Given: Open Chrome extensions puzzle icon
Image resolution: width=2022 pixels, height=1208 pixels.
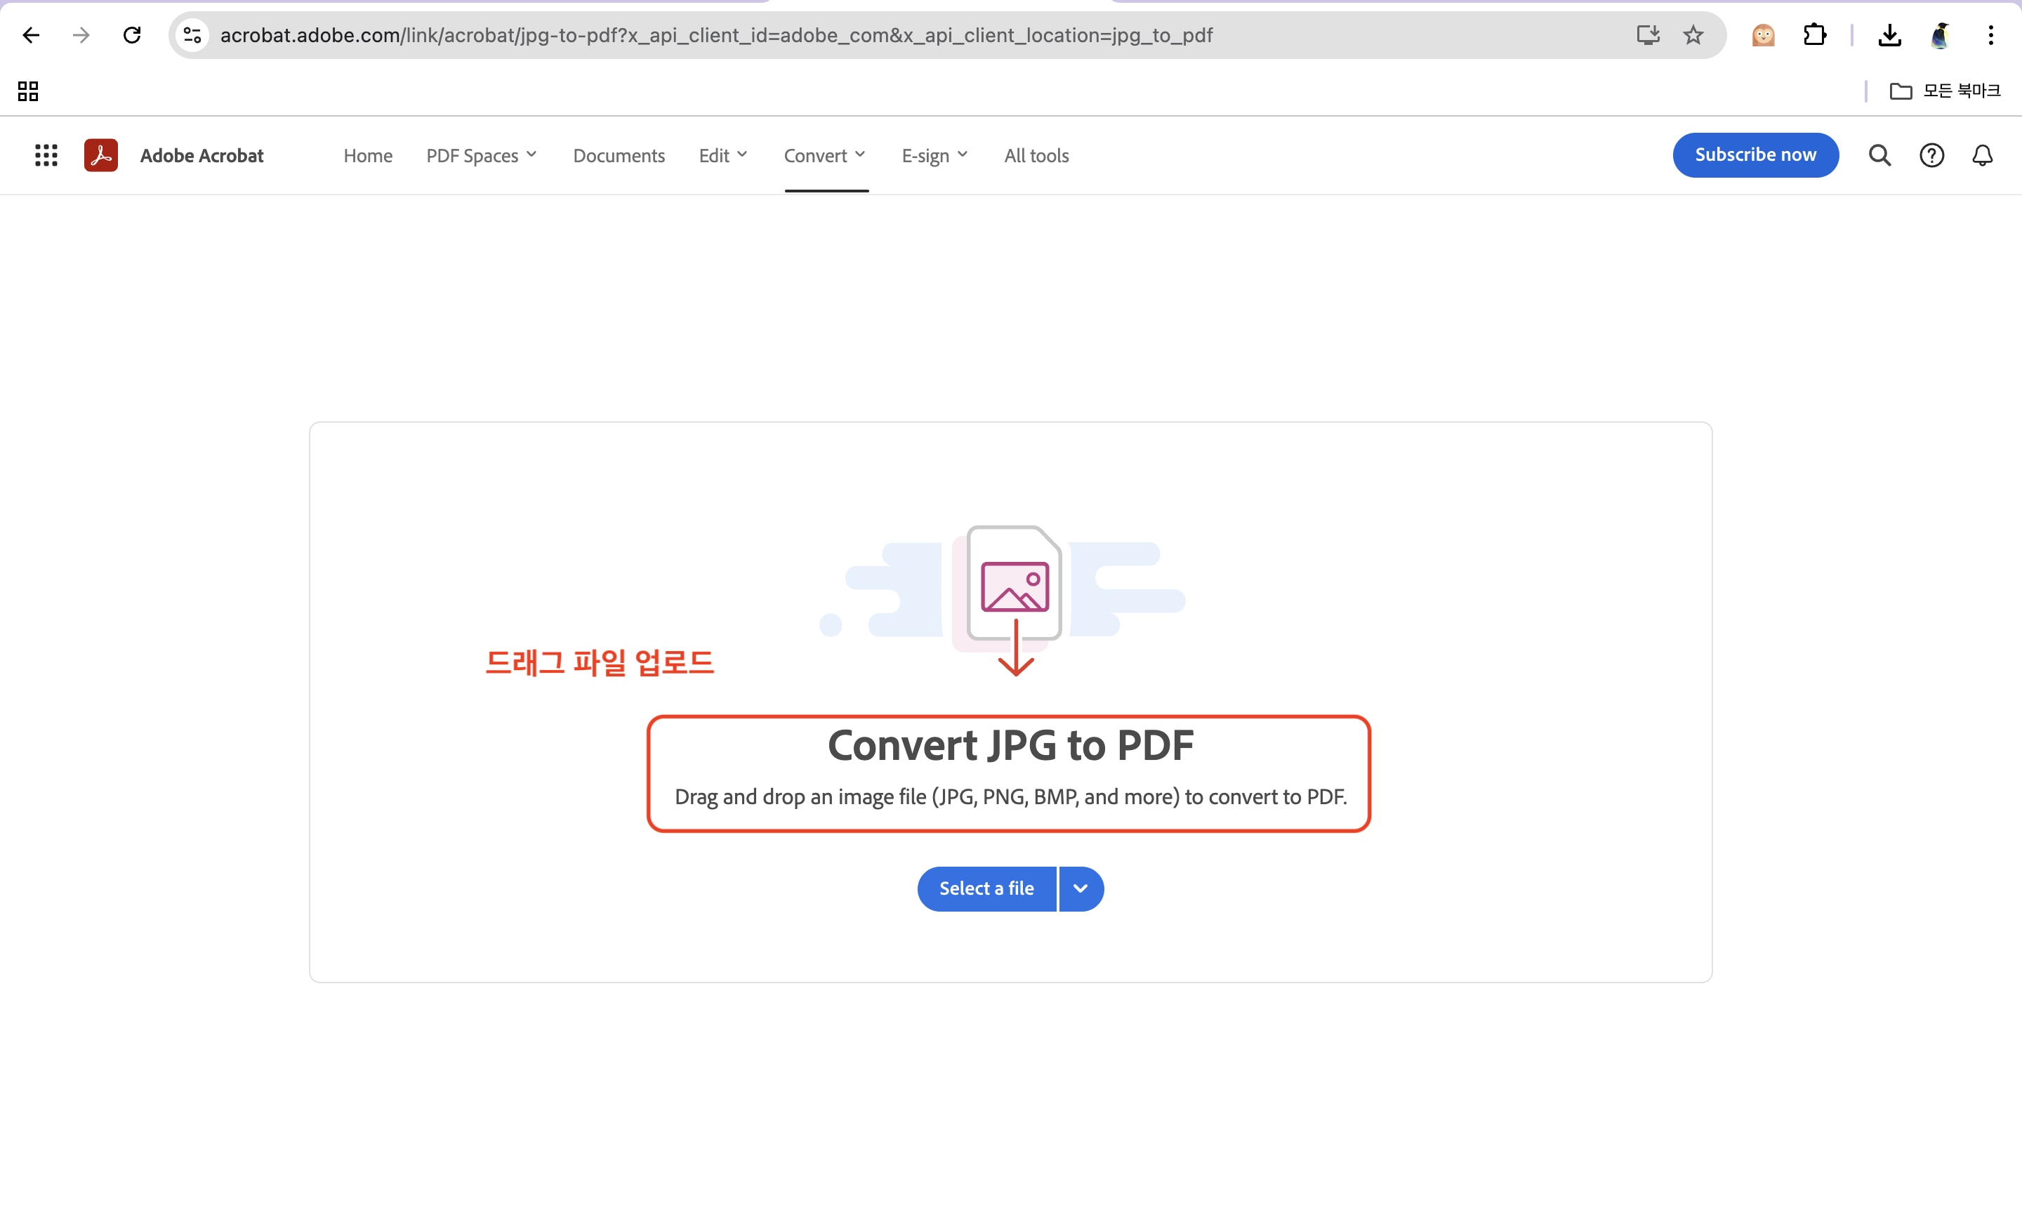Looking at the screenshot, I should click(1814, 35).
